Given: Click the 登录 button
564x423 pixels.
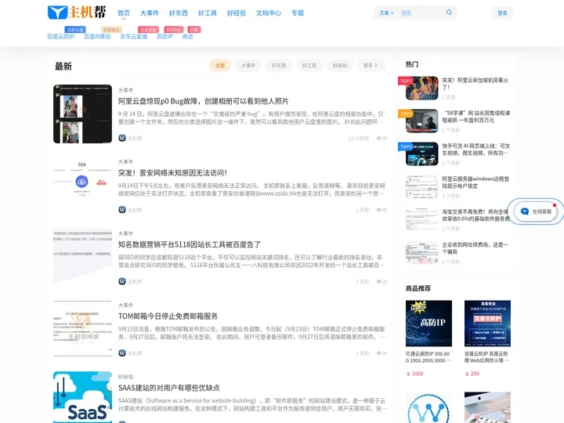Looking at the screenshot, I should pyautogui.click(x=502, y=13).
